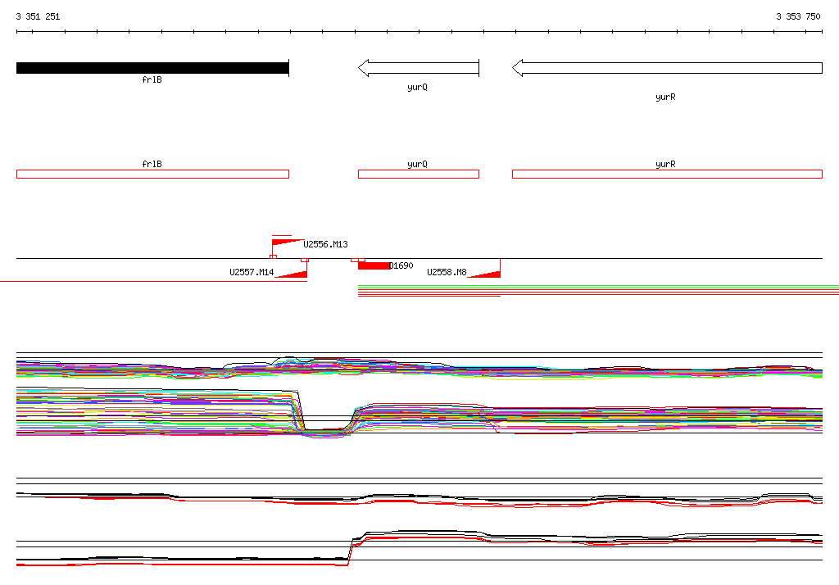Click the yurQ label above the red box
839x585 pixels.
417,165
